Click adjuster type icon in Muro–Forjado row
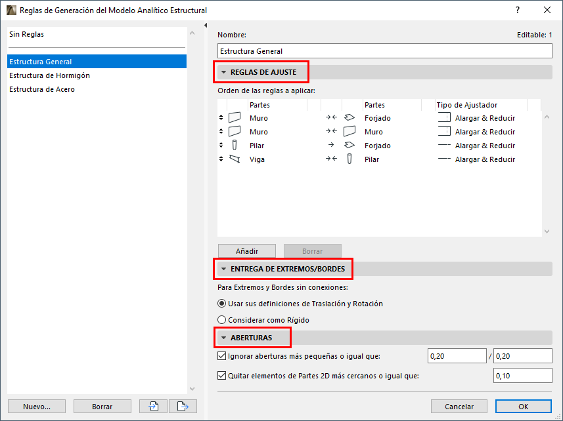 pyautogui.click(x=445, y=117)
